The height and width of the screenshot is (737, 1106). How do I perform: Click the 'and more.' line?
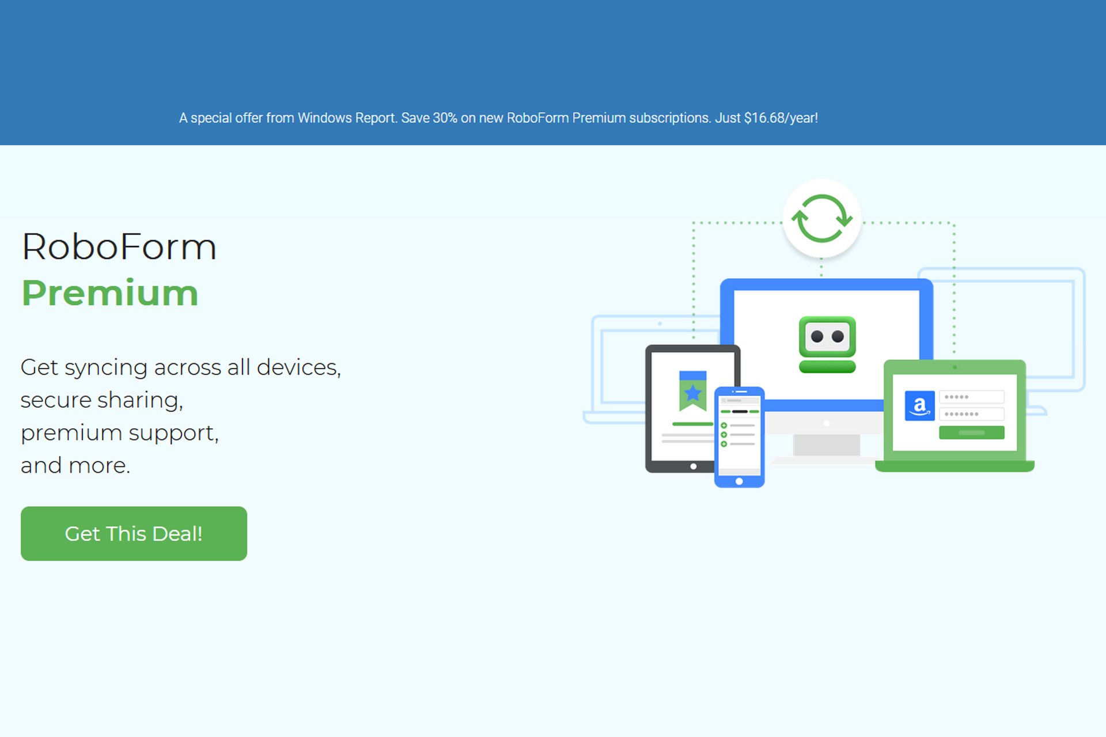pos(75,465)
